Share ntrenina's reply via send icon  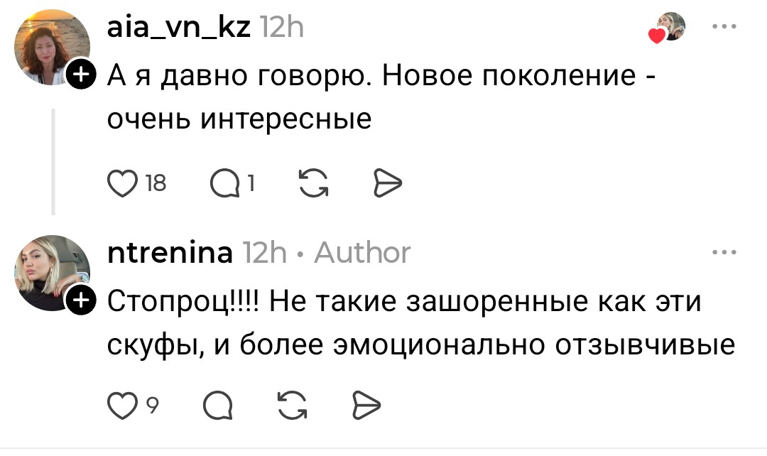pyautogui.click(x=368, y=406)
